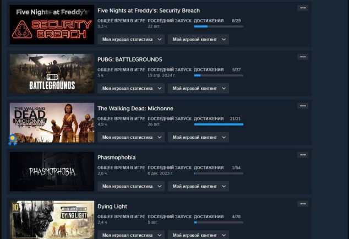This screenshot has width=349, height=239.
Task: Click the Phasmophobia cover image
Action: point(52,171)
